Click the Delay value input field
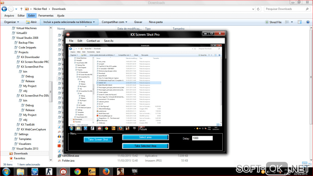 pyautogui.click(x=203, y=138)
